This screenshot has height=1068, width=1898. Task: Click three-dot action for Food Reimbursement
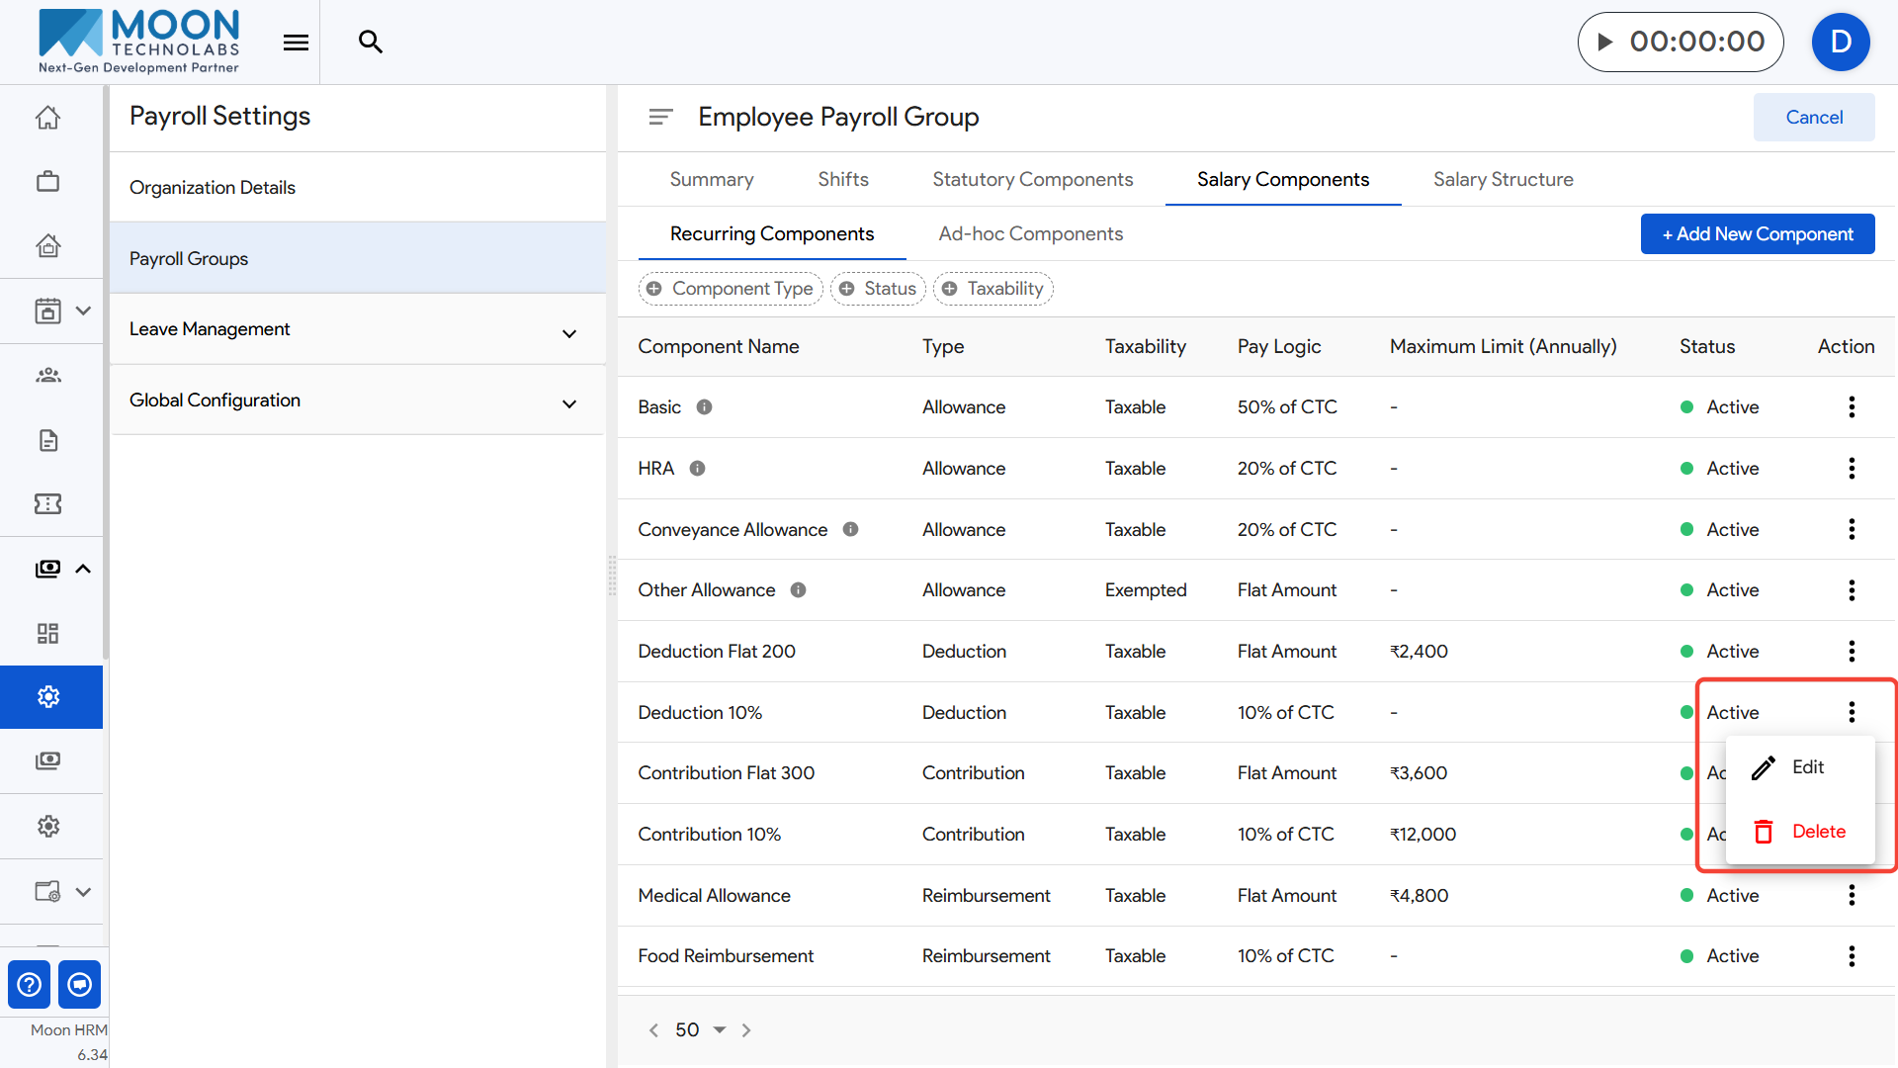(x=1852, y=956)
